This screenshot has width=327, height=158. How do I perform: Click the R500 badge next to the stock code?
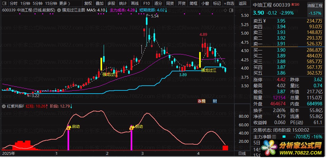point(295,4)
